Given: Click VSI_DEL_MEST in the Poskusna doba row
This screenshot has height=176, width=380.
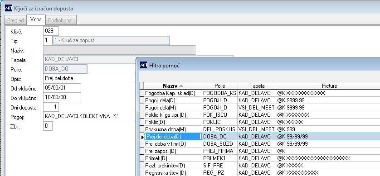Looking at the screenshot, I should (257, 129).
